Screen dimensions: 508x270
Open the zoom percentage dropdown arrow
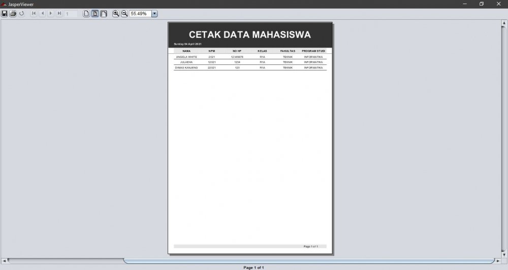point(154,14)
